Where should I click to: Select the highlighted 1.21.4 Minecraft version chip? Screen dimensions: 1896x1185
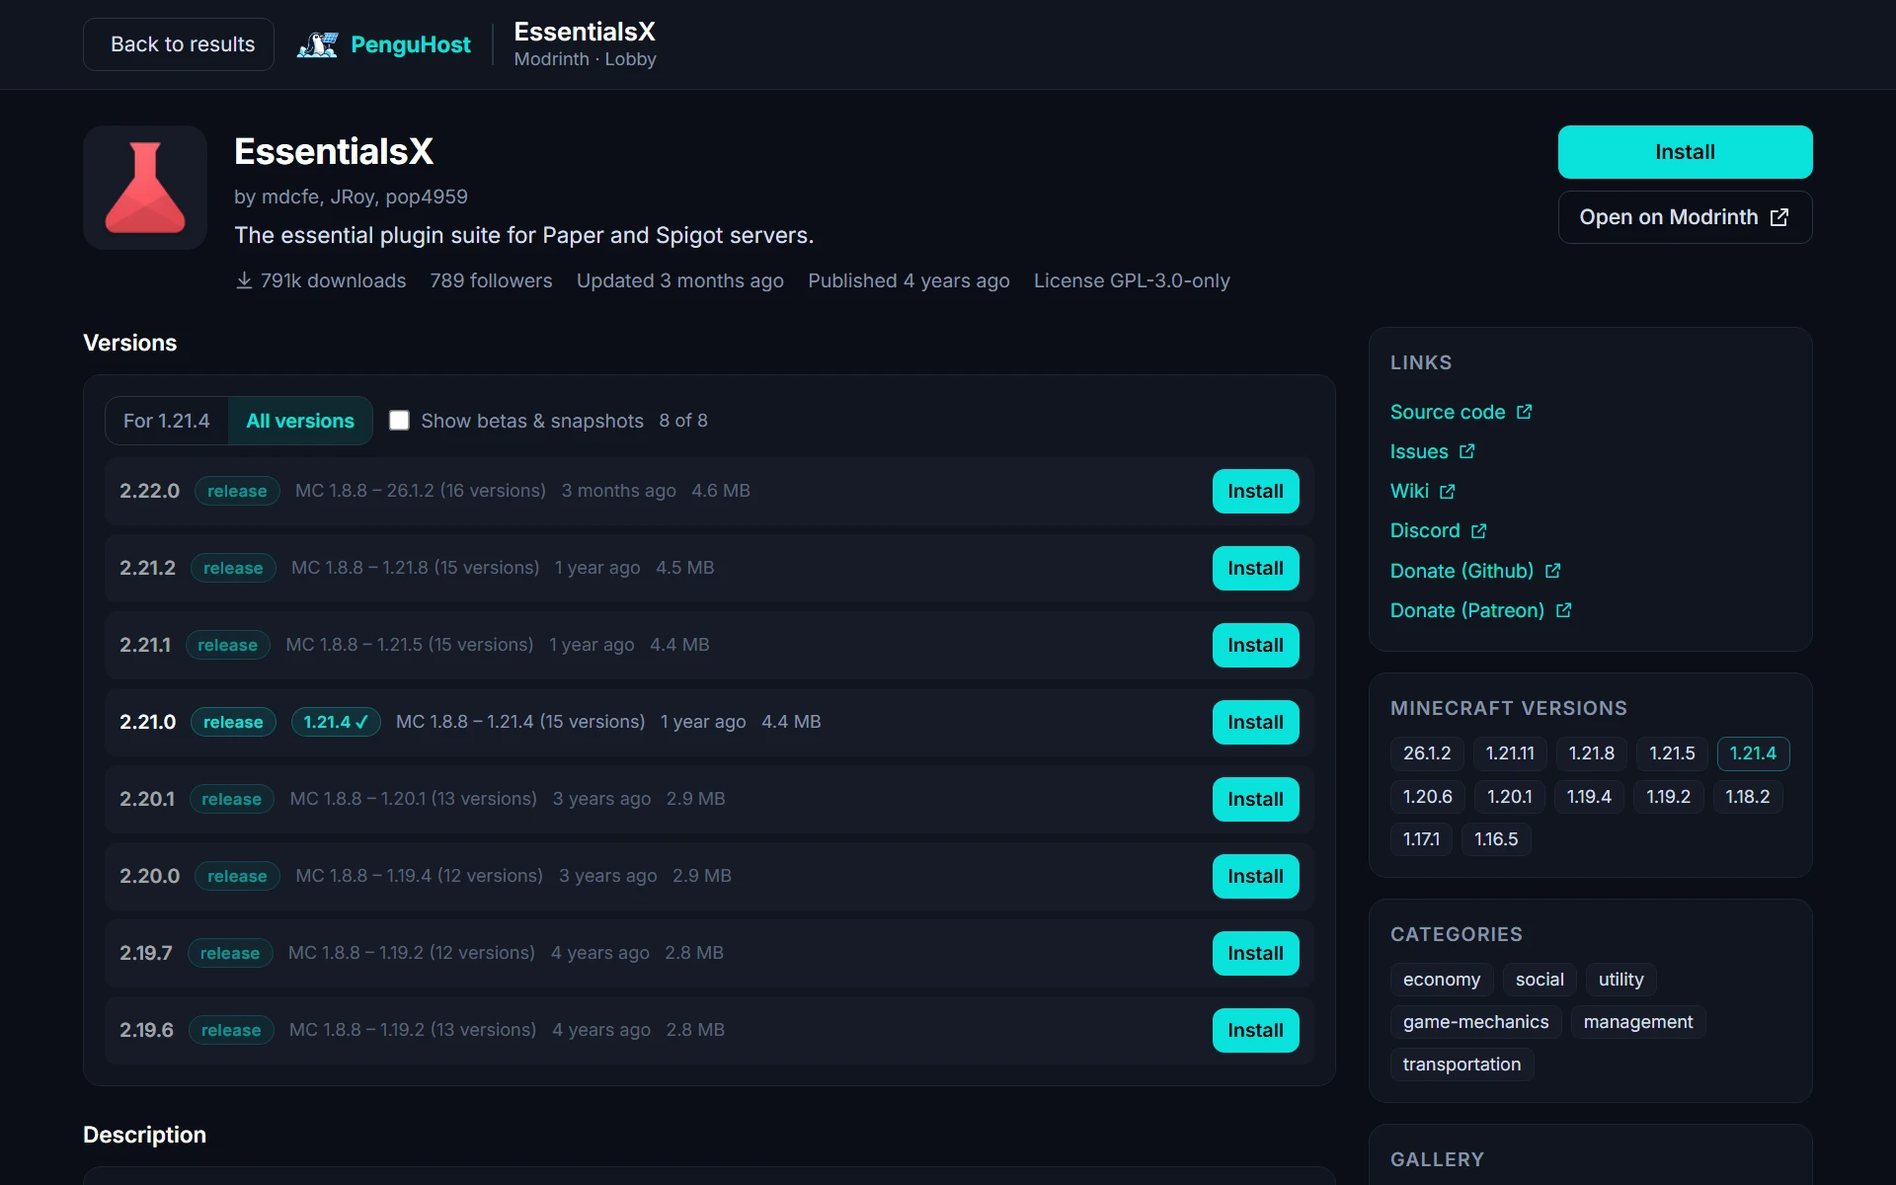1753,753
